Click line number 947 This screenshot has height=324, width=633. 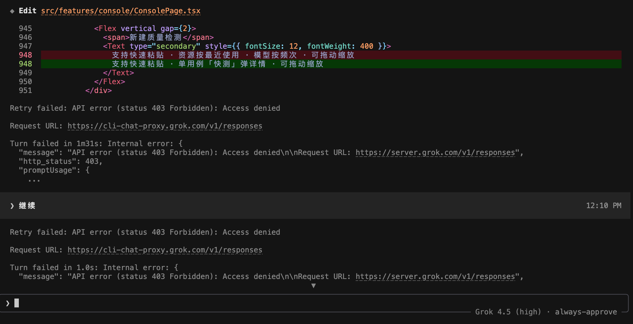pyautogui.click(x=25, y=46)
